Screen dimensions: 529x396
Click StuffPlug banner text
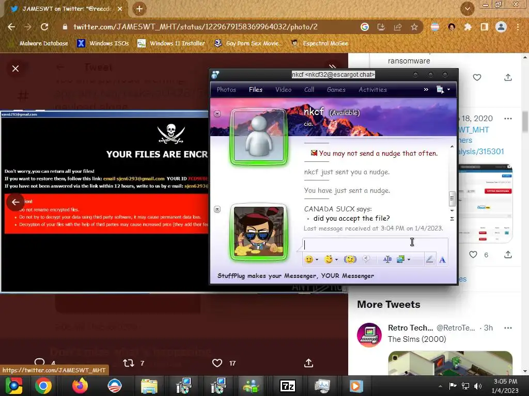pos(295,276)
